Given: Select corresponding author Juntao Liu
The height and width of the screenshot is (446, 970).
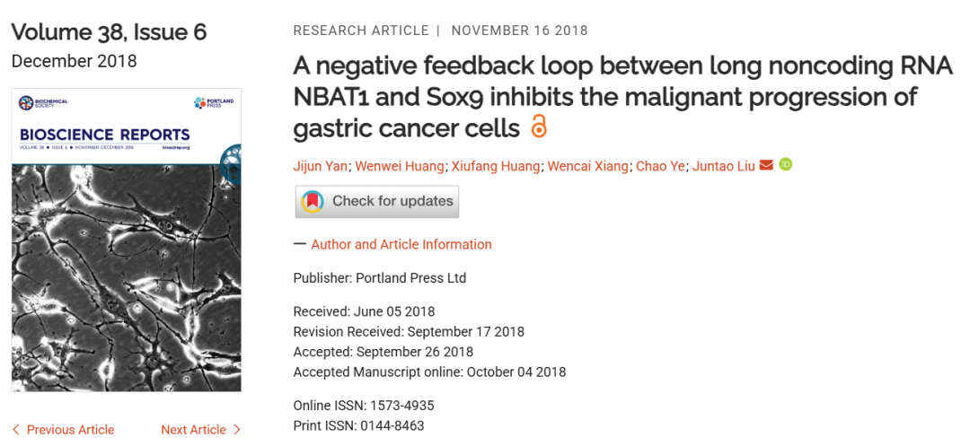Looking at the screenshot, I should 723,166.
